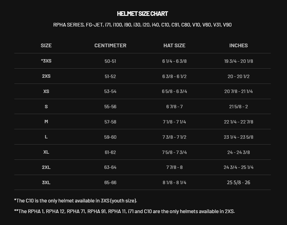287x225 pixels.
Task: Click the 2XS availability footnote text
Action: pos(124,211)
